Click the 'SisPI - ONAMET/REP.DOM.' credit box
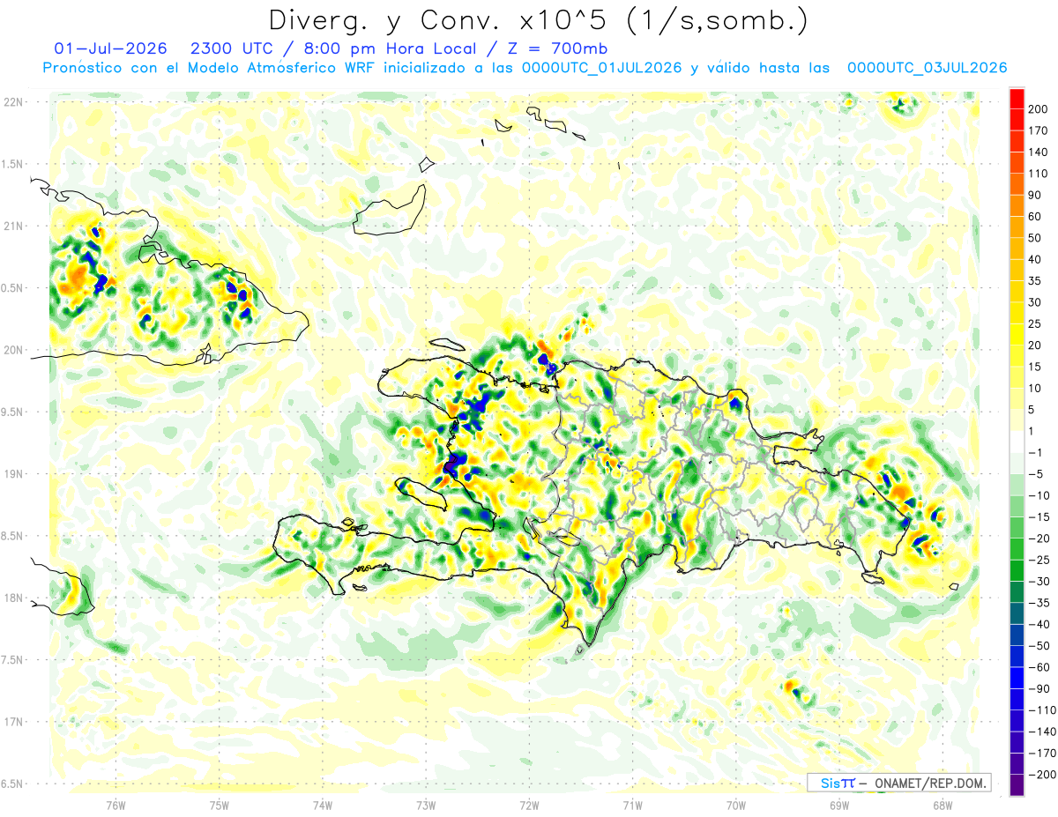This screenshot has height=817, width=1058. tap(898, 783)
